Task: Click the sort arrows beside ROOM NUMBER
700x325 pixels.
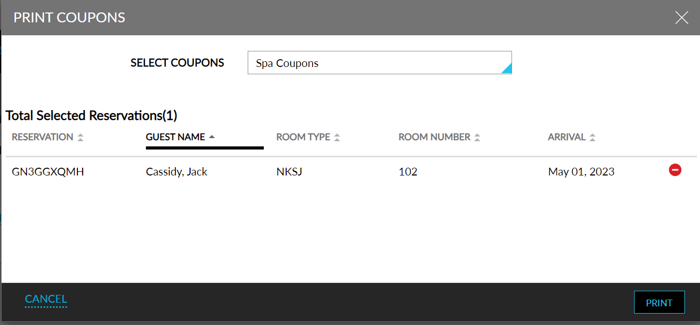Action: (x=478, y=137)
